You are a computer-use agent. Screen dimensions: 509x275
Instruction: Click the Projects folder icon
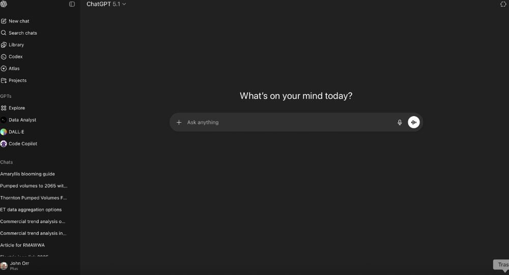coord(4,80)
